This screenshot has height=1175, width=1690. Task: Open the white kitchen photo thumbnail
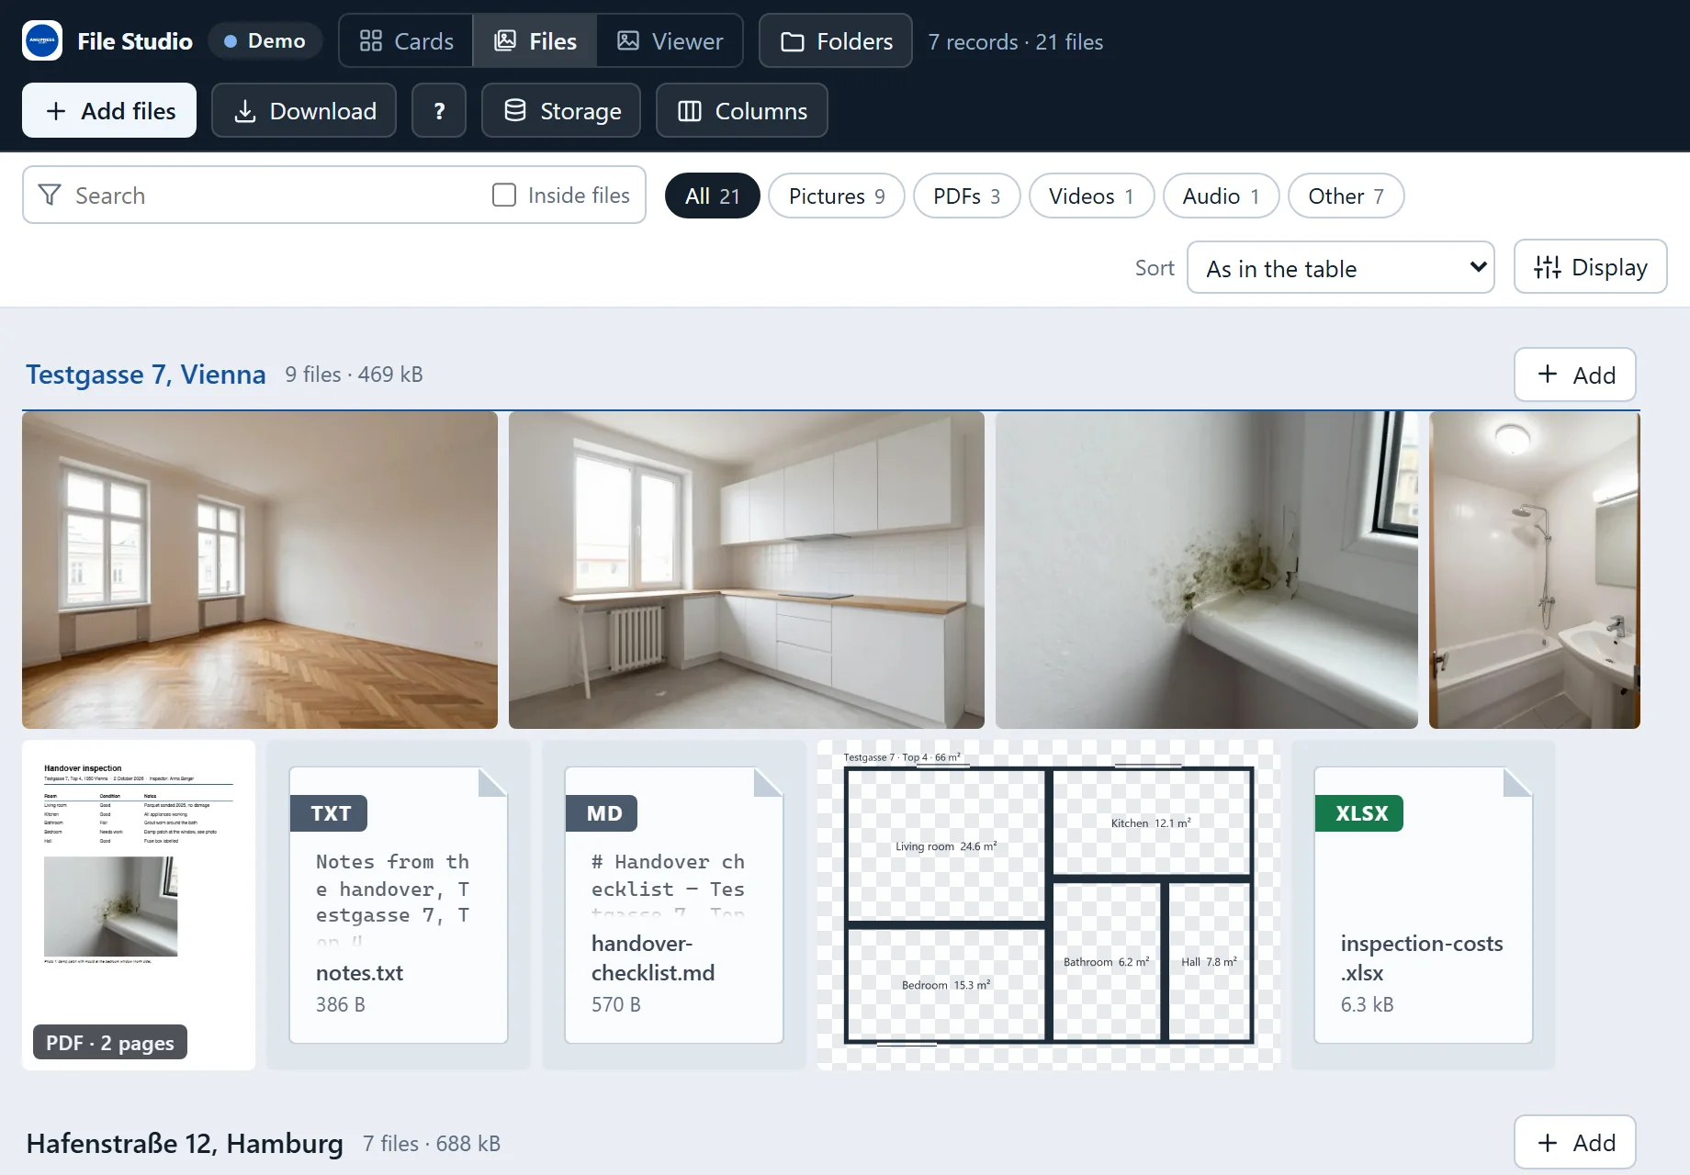click(747, 570)
